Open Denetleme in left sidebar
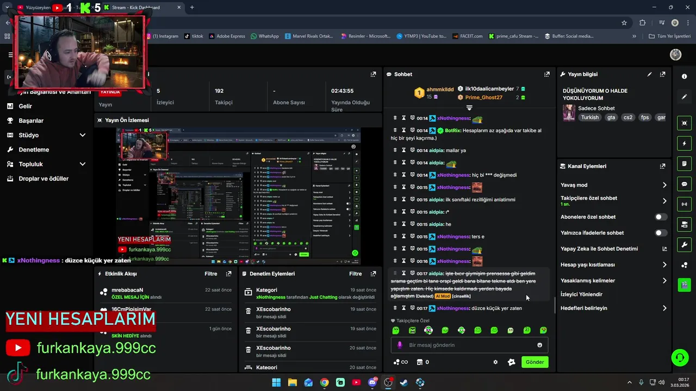This screenshot has height=391, width=696. (34, 149)
